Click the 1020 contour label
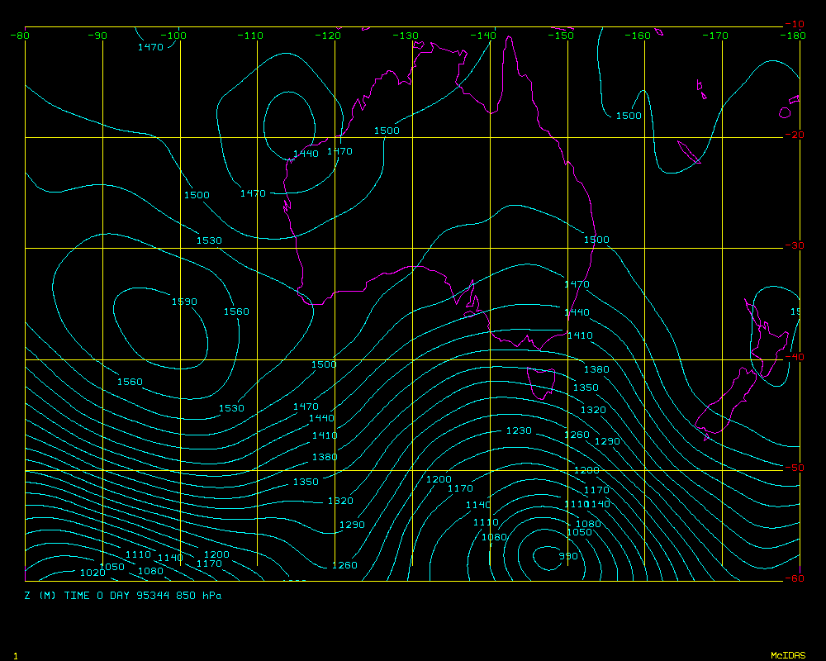Image resolution: width=826 pixels, height=661 pixels. (93, 573)
